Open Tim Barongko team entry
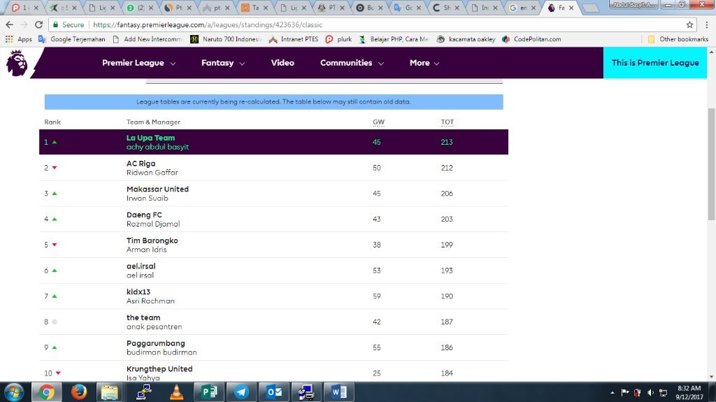The width and height of the screenshot is (716, 402). click(273, 245)
